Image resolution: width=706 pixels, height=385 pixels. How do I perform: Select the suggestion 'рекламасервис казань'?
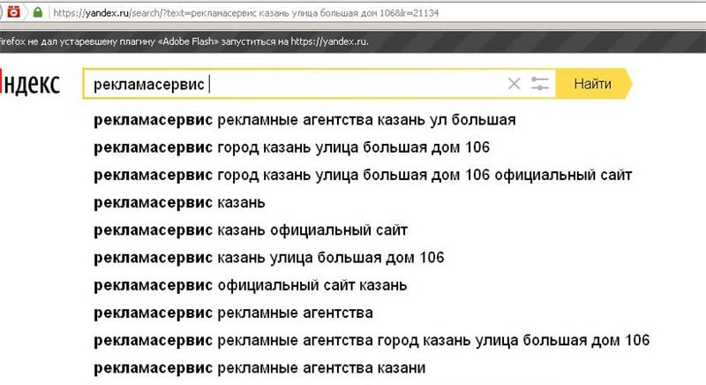[179, 203]
